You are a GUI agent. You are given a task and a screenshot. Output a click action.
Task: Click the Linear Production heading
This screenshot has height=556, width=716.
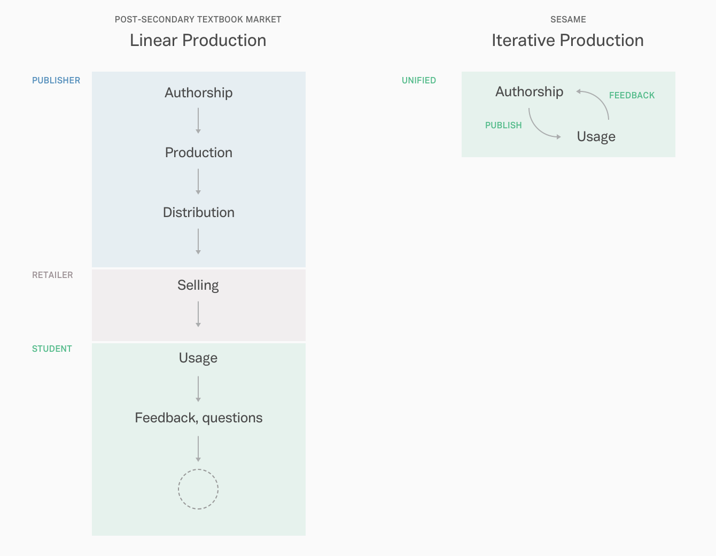tap(198, 40)
